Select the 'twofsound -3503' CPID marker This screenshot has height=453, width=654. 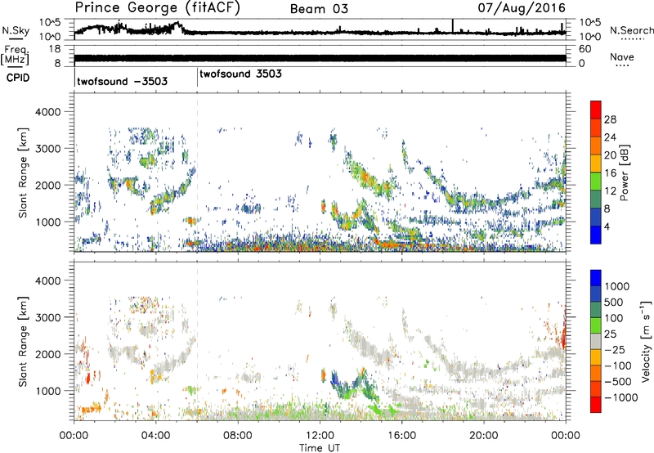click(122, 81)
